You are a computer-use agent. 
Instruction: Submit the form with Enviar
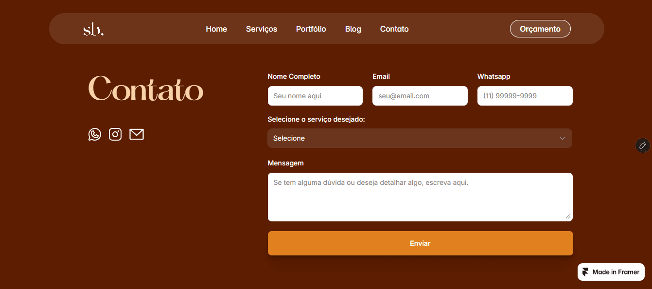point(421,243)
